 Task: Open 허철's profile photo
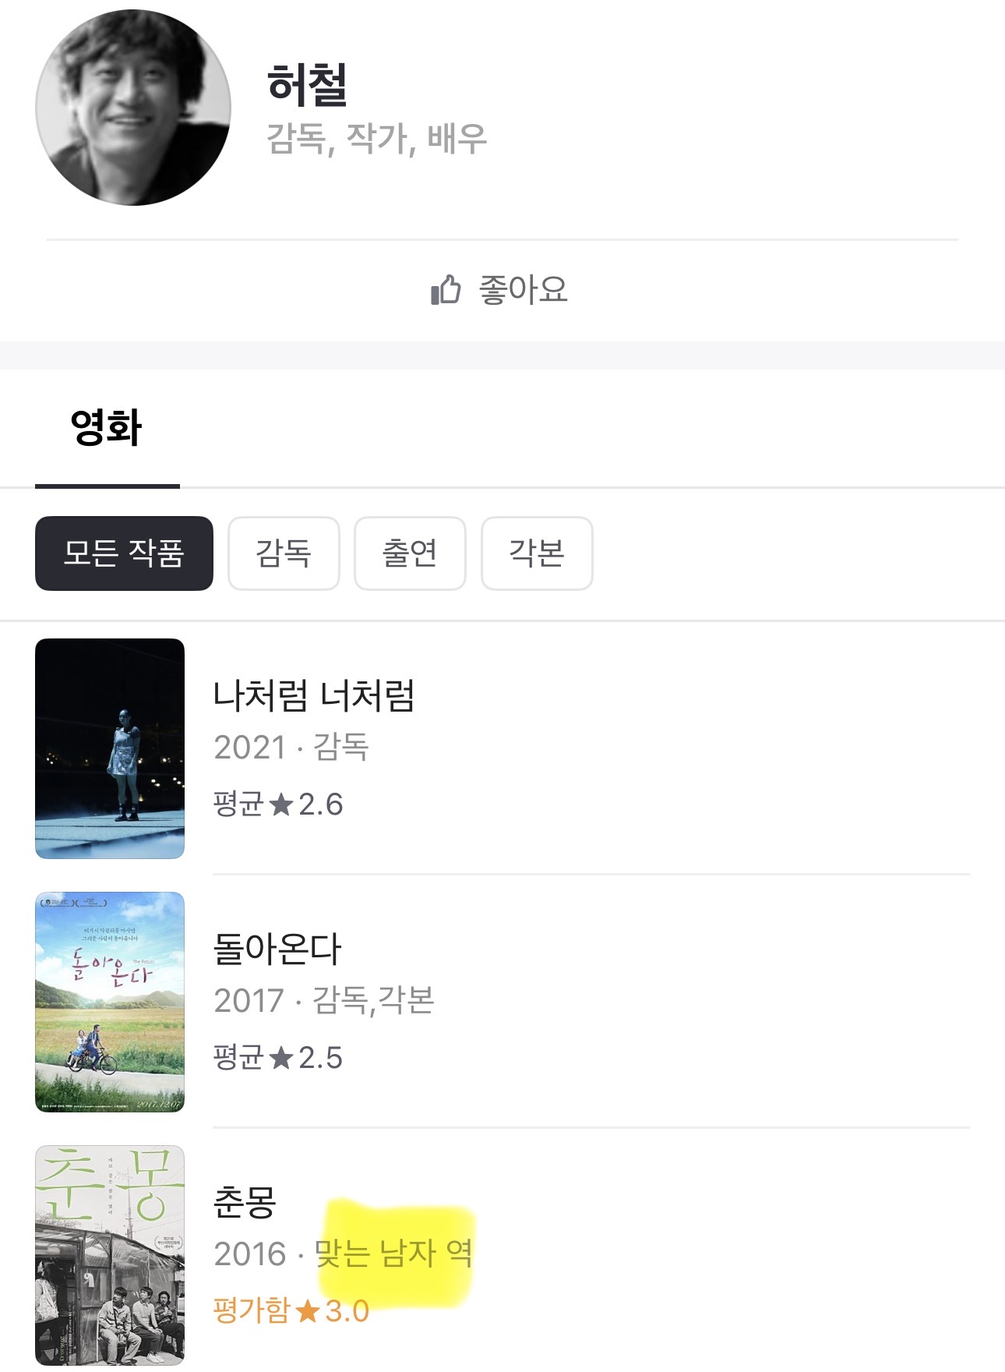pyautogui.click(x=133, y=108)
